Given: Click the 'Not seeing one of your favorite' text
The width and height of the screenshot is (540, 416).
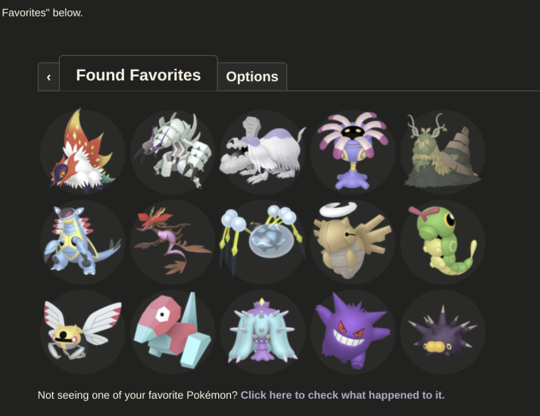Looking at the screenshot, I should (x=136, y=395).
